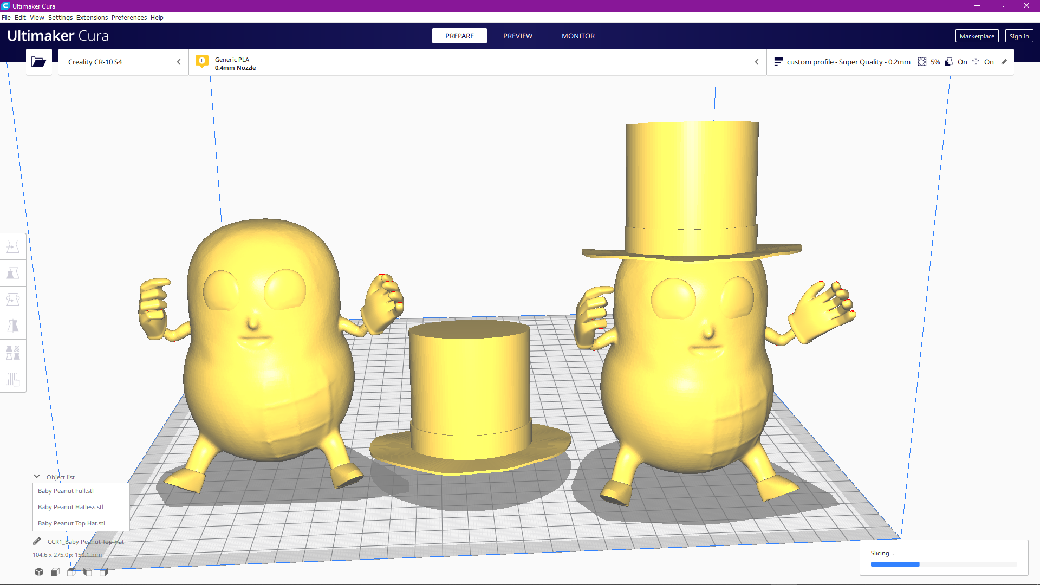Click the Object list heading
Image resolution: width=1040 pixels, height=585 pixels.
coord(61,477)
